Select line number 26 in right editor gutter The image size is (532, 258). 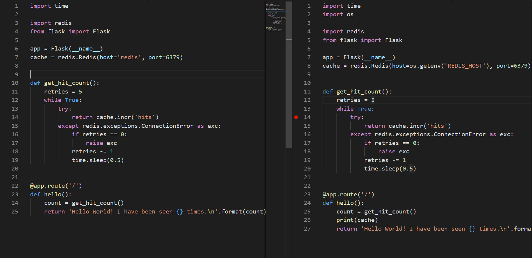(307, 220)
